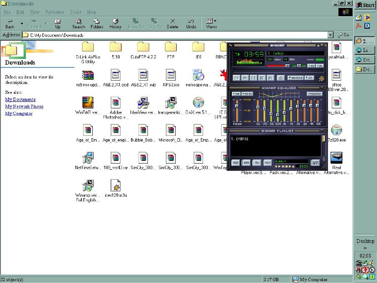This screenshot has height=283, width=377.
Task: Click the volume speaker tray icon
Action: (371, 264)
